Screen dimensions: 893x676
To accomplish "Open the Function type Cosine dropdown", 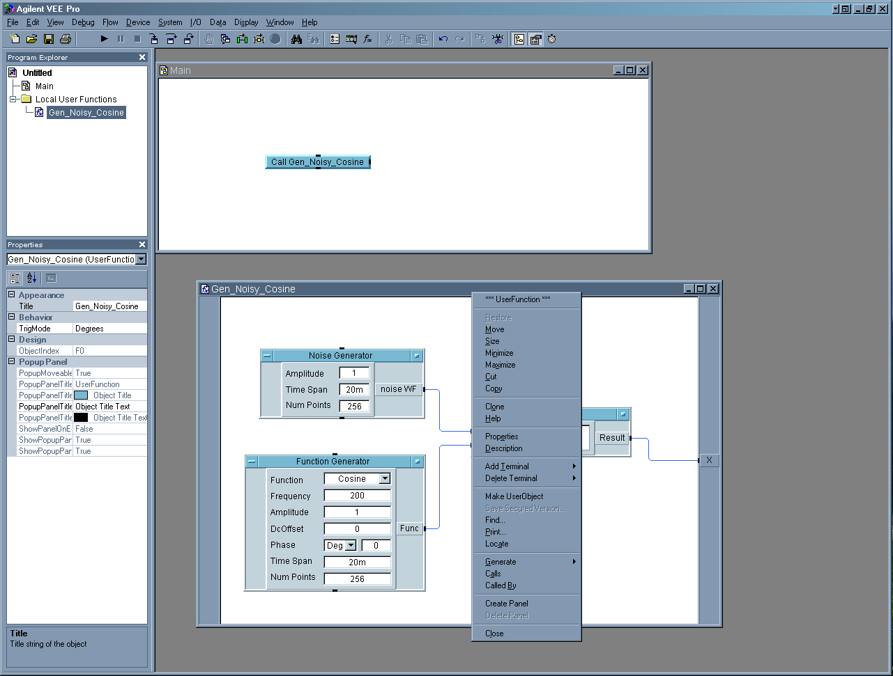I will (384, 479).
